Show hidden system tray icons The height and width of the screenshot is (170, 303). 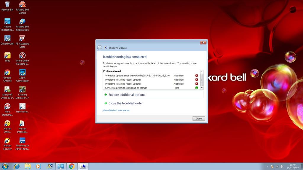coord(267,166)
